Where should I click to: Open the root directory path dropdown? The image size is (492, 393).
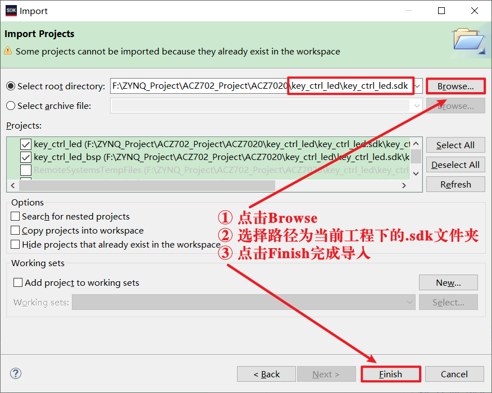coord(417,86)
